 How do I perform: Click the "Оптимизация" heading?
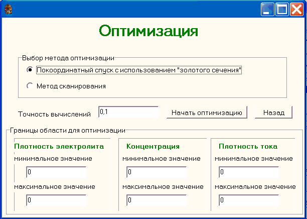point(148,31)
